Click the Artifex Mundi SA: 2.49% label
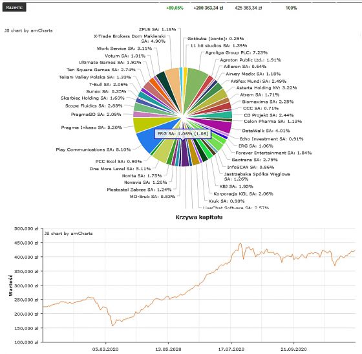 pyautogui.click(x=259, y=81)
